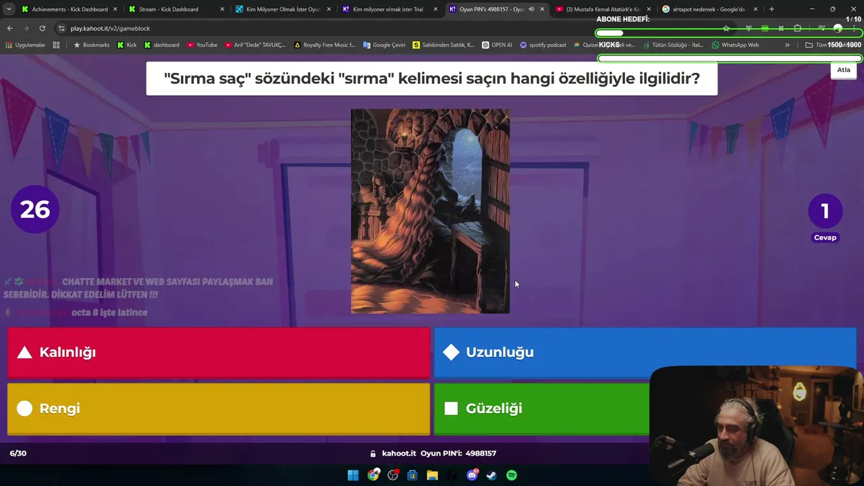
Task: Open Spotify from the taskbar
Action: (x=512, y=475)
